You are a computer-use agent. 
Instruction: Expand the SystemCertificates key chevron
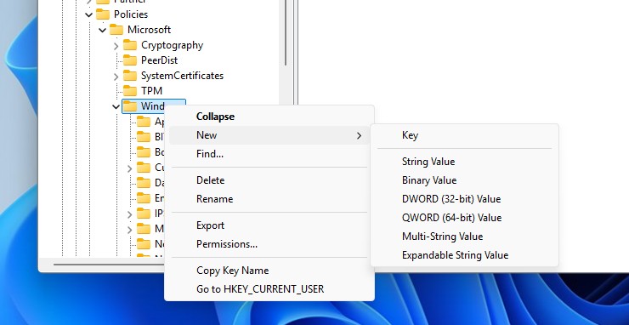click(116, 77)
